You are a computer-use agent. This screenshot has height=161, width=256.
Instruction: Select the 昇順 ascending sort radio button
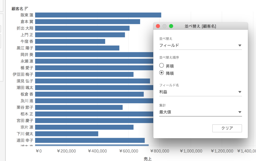(x=162, y=65)
